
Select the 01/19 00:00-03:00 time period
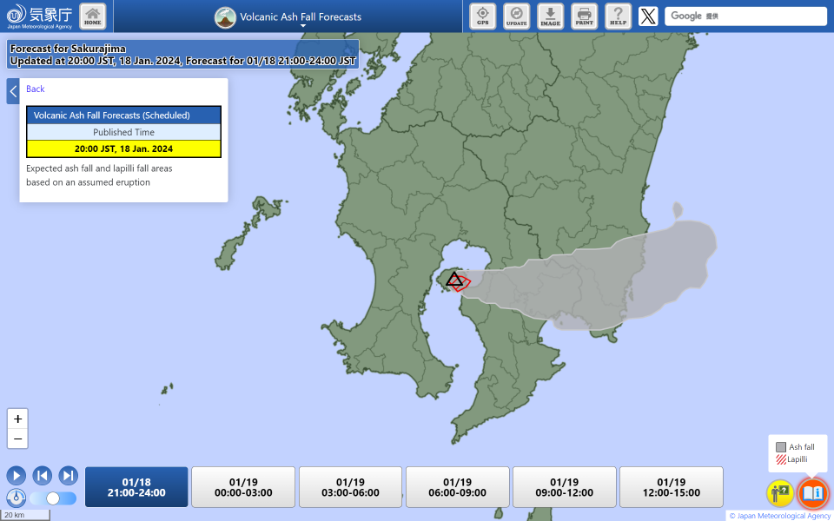(242, 486)
